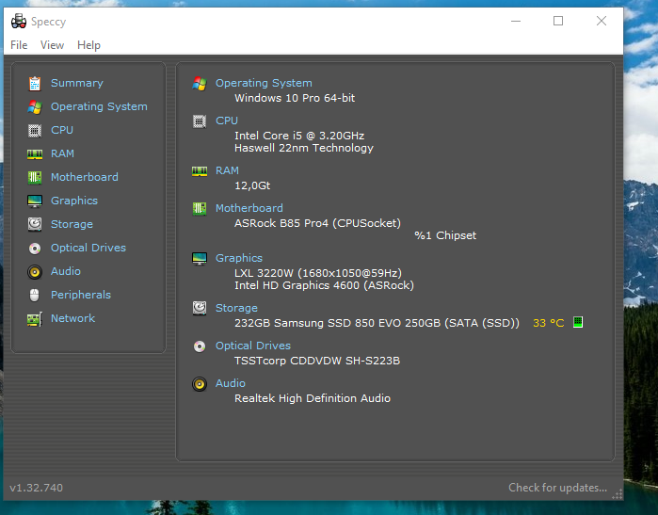
Task: Select Network in the sidebar list
Action: point(72,318)
